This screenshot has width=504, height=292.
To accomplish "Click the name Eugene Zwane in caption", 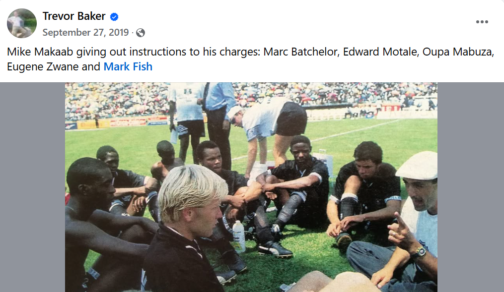I will coord(41,66).
